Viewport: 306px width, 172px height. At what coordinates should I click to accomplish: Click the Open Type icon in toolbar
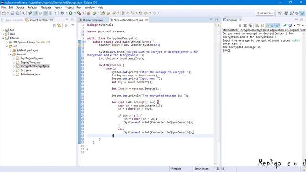(x=103, y=13)
